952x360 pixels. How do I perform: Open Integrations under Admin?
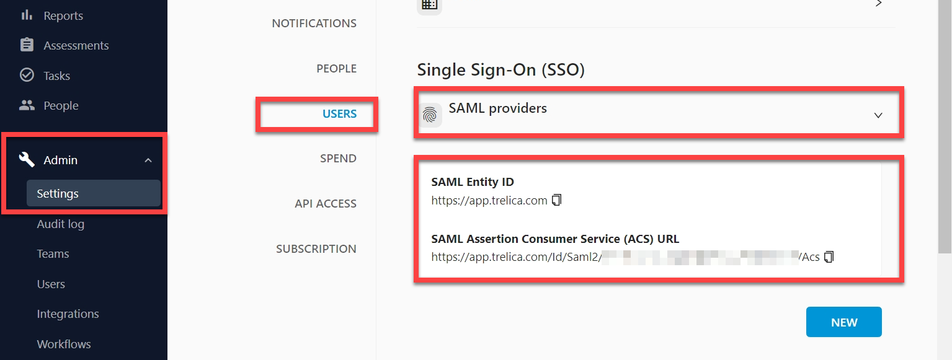[68, 314]
